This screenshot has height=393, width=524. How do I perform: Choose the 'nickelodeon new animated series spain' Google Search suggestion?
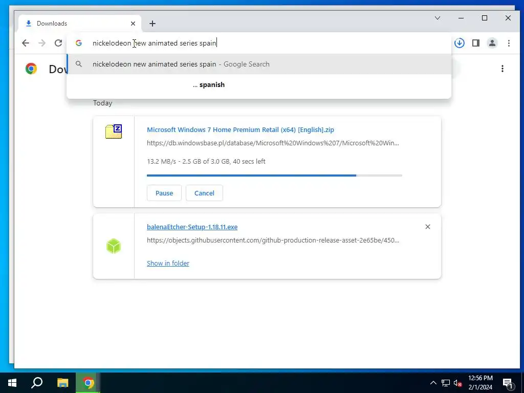pyautogui.click(x=259, y=64)
